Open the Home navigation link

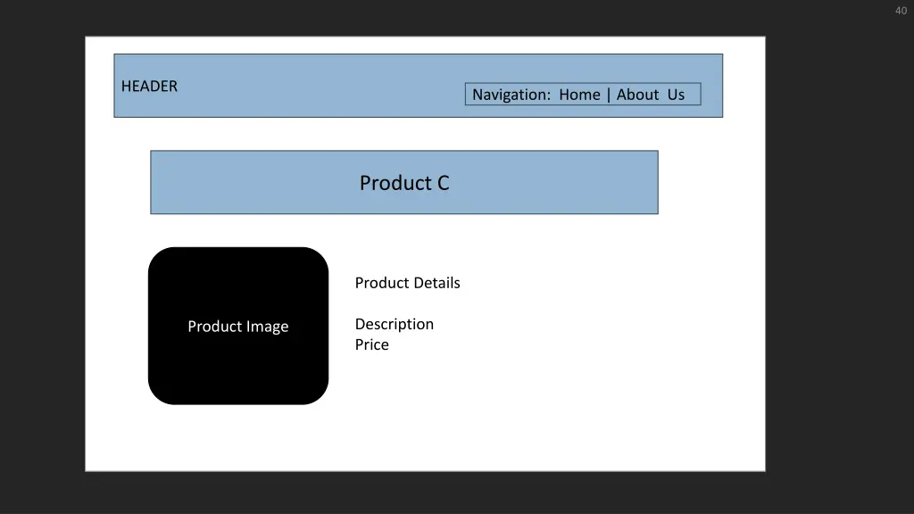pyautogui.click(x=579, y=95)
